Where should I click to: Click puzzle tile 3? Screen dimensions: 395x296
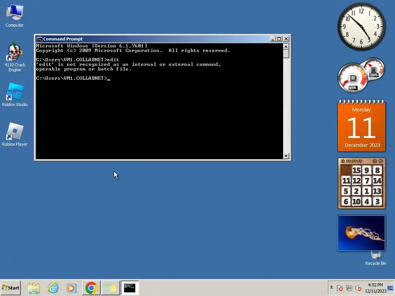[377, 201]
